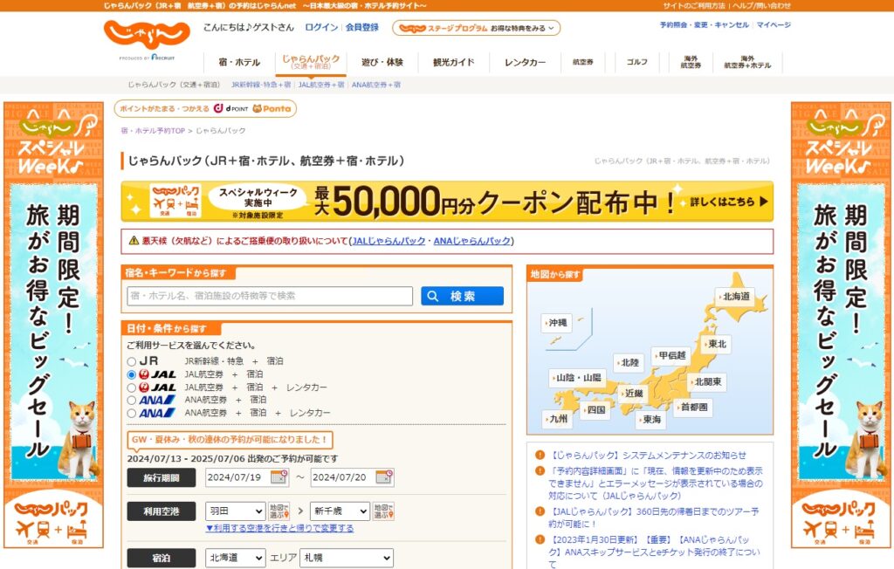Select 北関東 on the map
This screenshot has width=894, height=569.
(706, 382)
